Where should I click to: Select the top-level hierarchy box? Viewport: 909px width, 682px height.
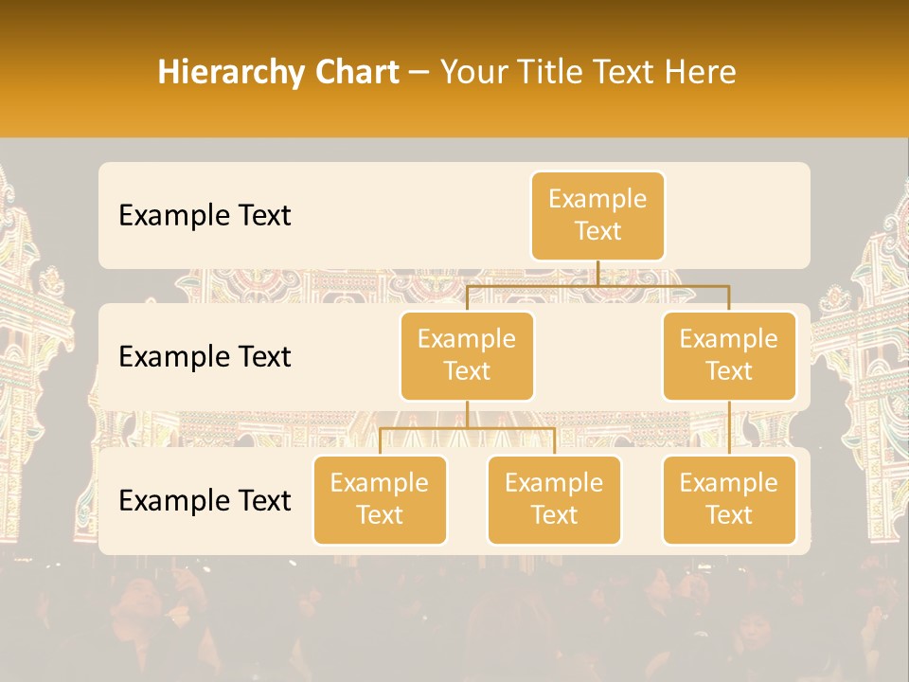pyautogui.click(x=597, y=216)
